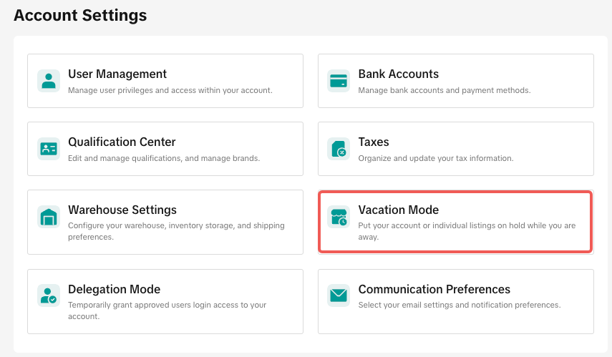612x357 pixels.
Task: Open the Communication Preferences title
Action: pos(434,289)
